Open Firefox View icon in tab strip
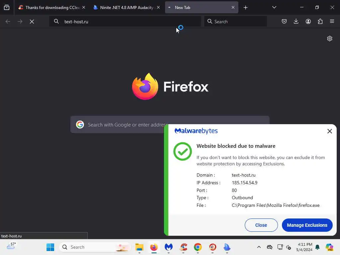 click(x=7, y=7)
